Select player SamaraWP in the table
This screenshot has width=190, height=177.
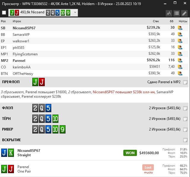21,34
